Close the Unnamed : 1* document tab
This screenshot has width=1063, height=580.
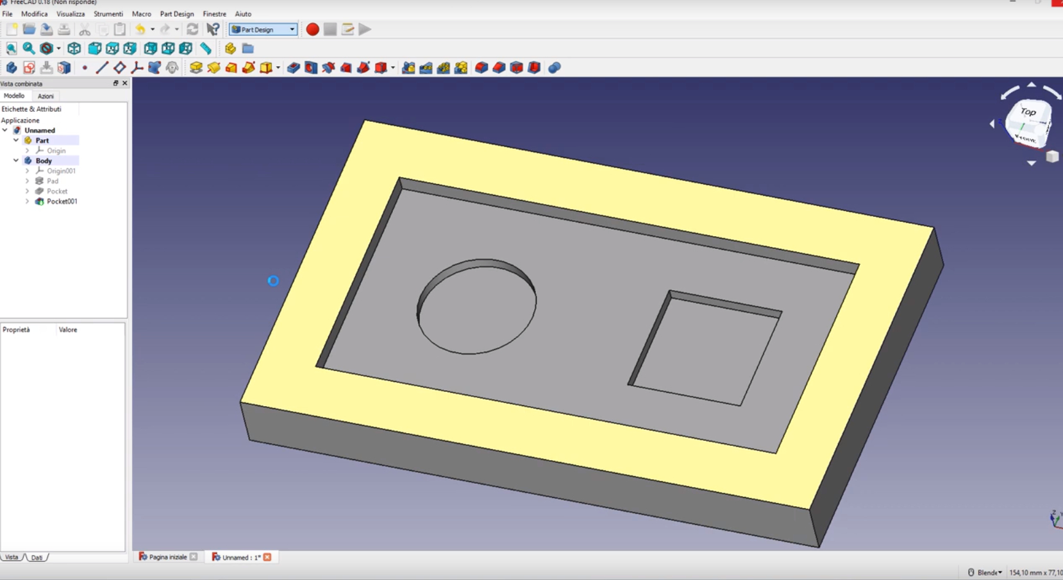tap(267, 557)
